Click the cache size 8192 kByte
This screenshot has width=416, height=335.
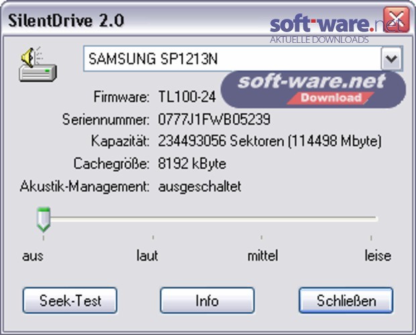coord(192,163)
